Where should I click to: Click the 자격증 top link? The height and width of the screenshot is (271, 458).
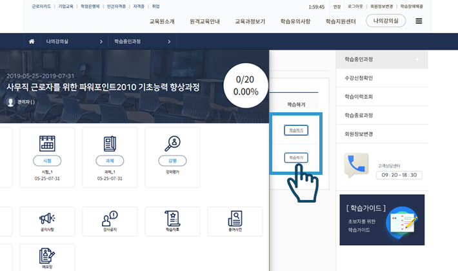coord(139,6)
